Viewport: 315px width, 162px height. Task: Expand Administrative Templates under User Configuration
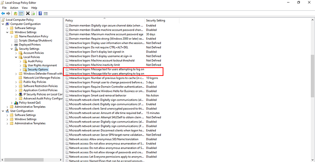(x=7, y=123)
